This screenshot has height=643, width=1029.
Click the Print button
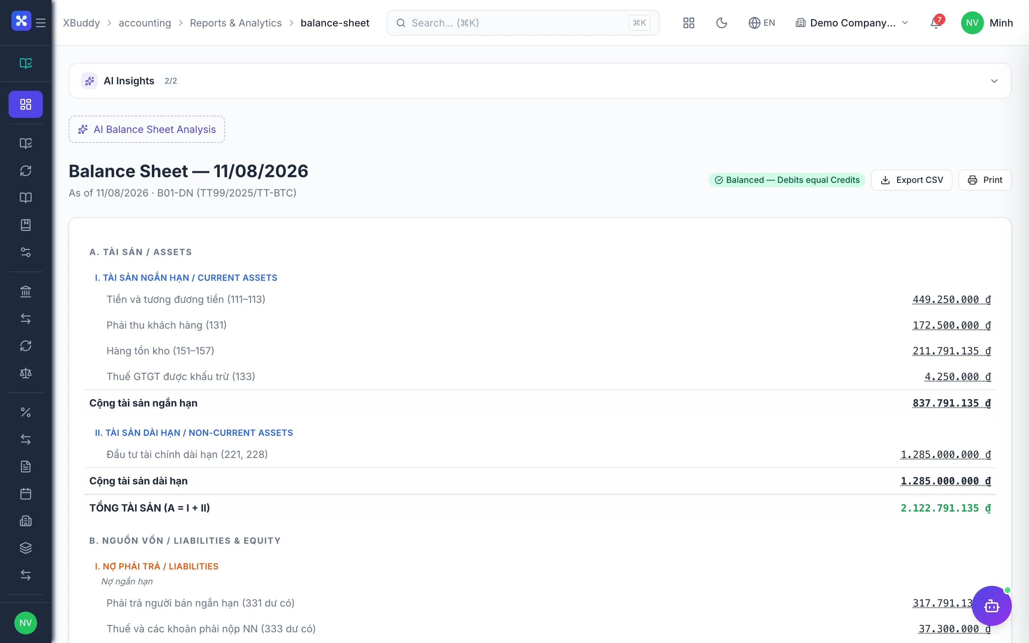pos(985,180)
